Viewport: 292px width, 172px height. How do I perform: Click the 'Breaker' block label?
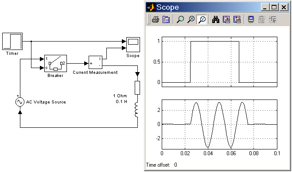point(55,76)
